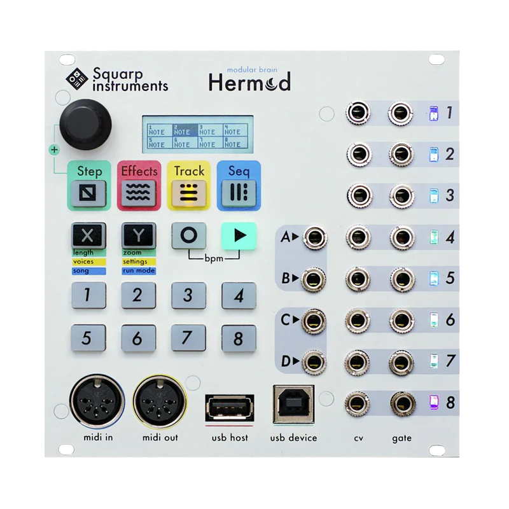The width and height of the screenshot is (509, 509).
Task: Click the gate jack of row 5
Action: click(403, 279)
